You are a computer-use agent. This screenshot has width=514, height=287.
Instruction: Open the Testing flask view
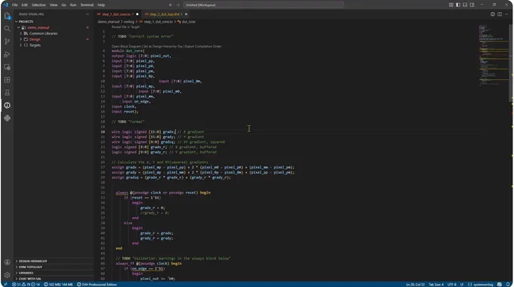click(8, 93)
